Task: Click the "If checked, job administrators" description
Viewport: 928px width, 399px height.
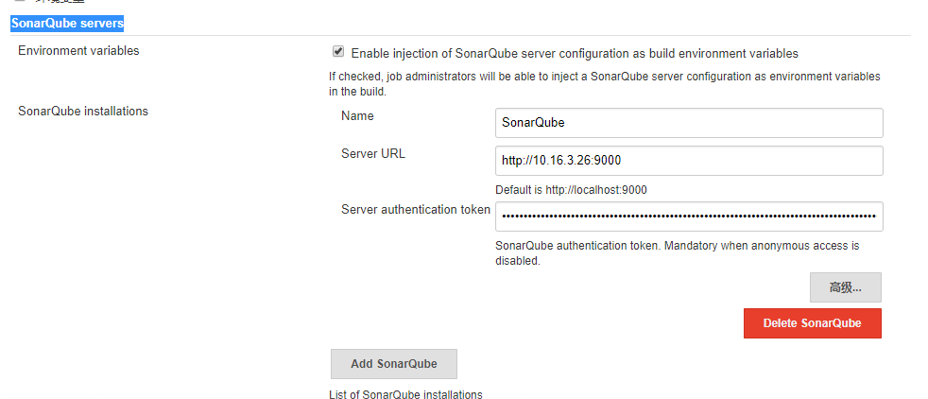Action: [x=604, y=84]
